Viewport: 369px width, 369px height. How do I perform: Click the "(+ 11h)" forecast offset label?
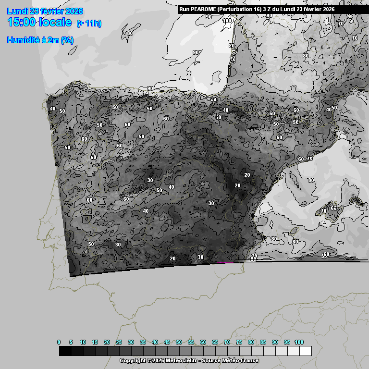click(x=89, y=23)
